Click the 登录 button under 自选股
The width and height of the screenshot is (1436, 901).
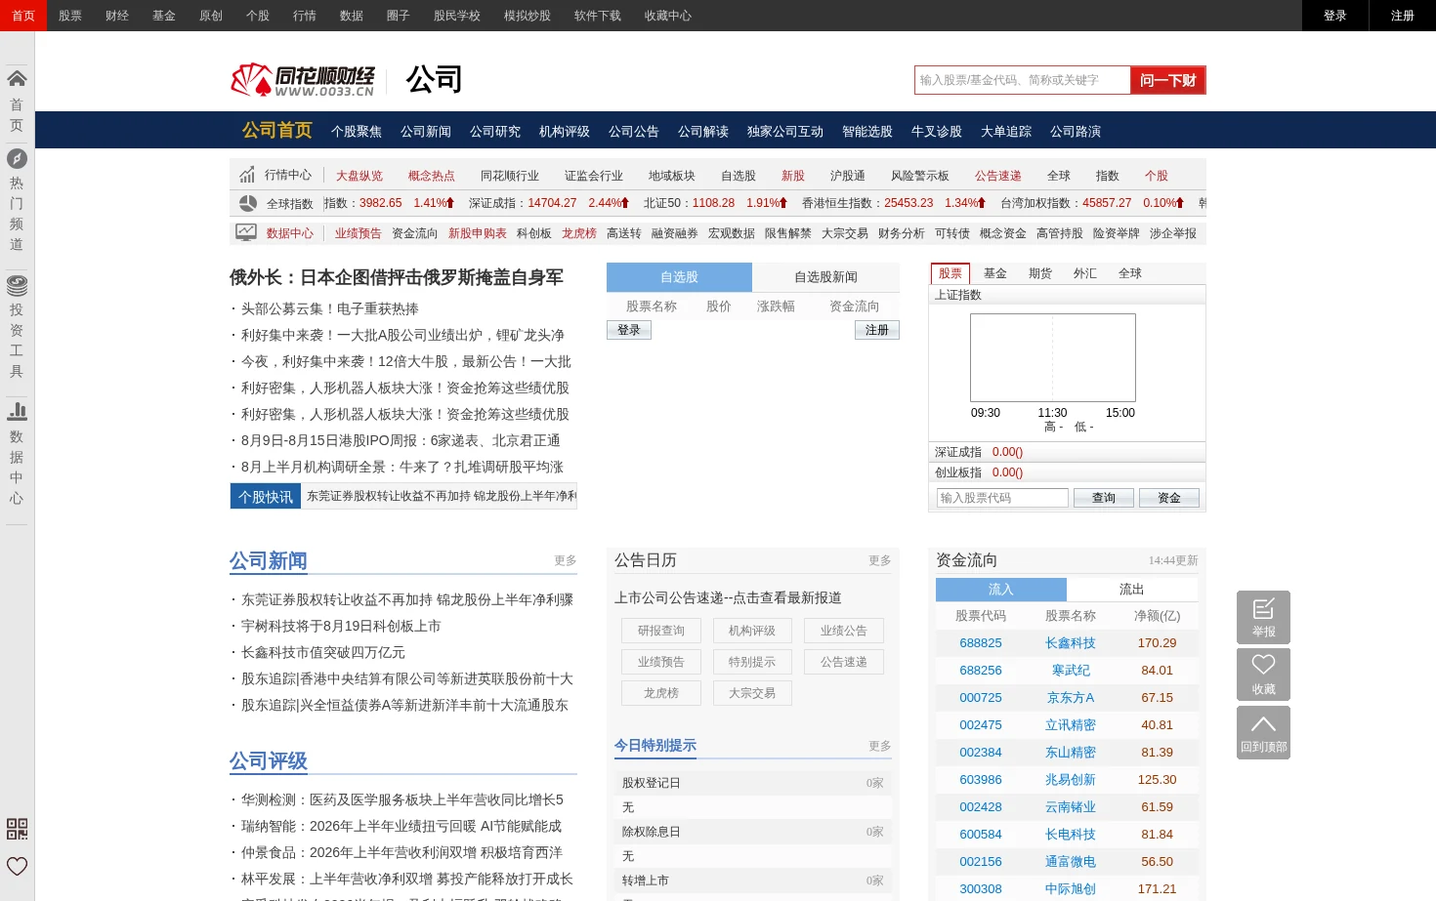(x=629, y=330)
